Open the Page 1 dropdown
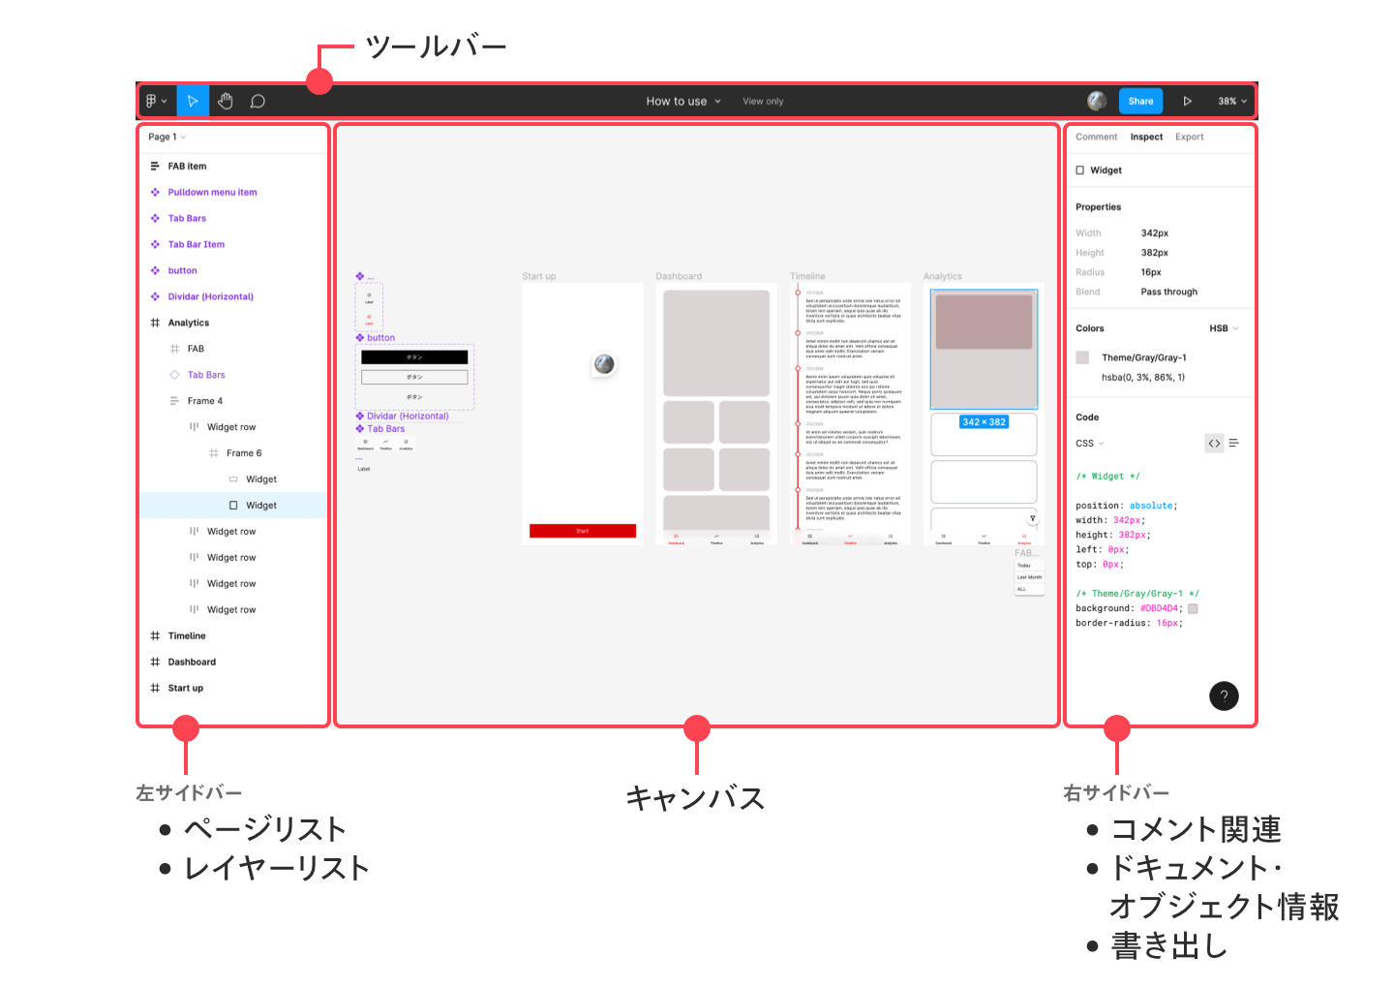Screen dimensions: 1394x988 click(165, 137)
